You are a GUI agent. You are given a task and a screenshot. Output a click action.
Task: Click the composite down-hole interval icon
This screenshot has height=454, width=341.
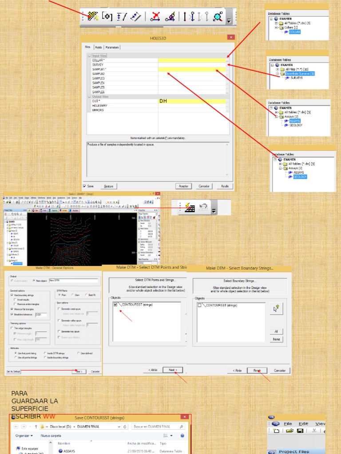pyautogui.click(x=122, y=17)
